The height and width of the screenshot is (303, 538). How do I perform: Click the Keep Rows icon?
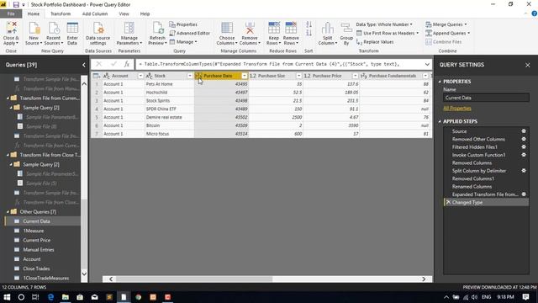click(x=274, y=28)
